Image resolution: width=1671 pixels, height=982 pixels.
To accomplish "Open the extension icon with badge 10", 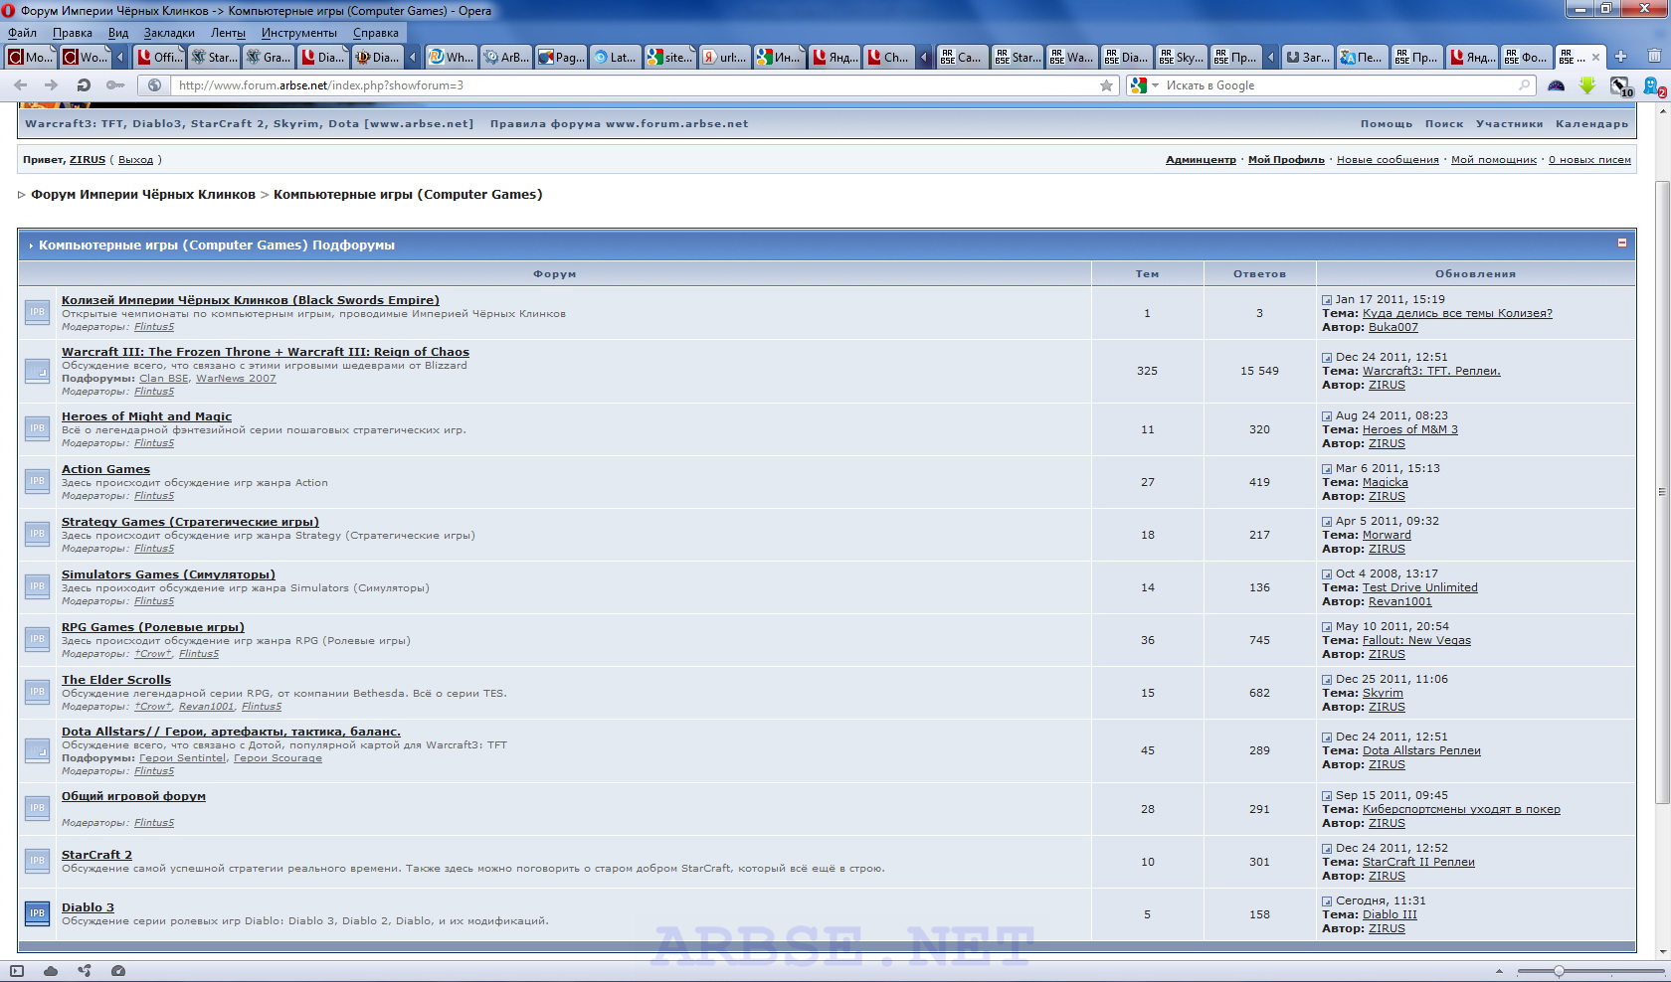I will (x=1621, y=86).
